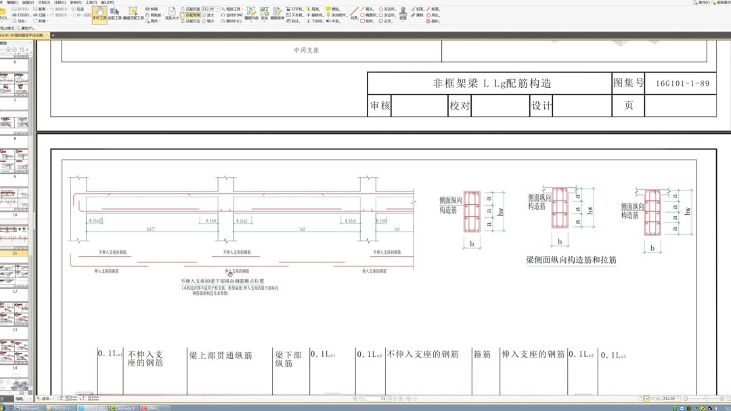
Task: Go to next page with status bar arrow
Action: tap(395, 398)
